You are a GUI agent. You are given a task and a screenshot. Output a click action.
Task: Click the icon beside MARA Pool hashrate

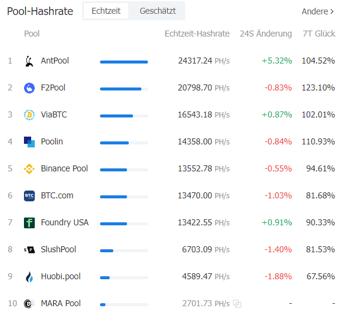237,304
